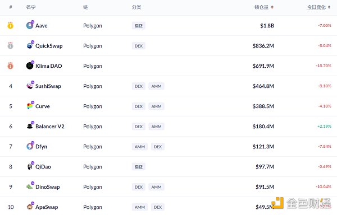Click the Klima DAO logo icon
The image size is (337, 215).
pyautogui.click(x=30, y=66)
